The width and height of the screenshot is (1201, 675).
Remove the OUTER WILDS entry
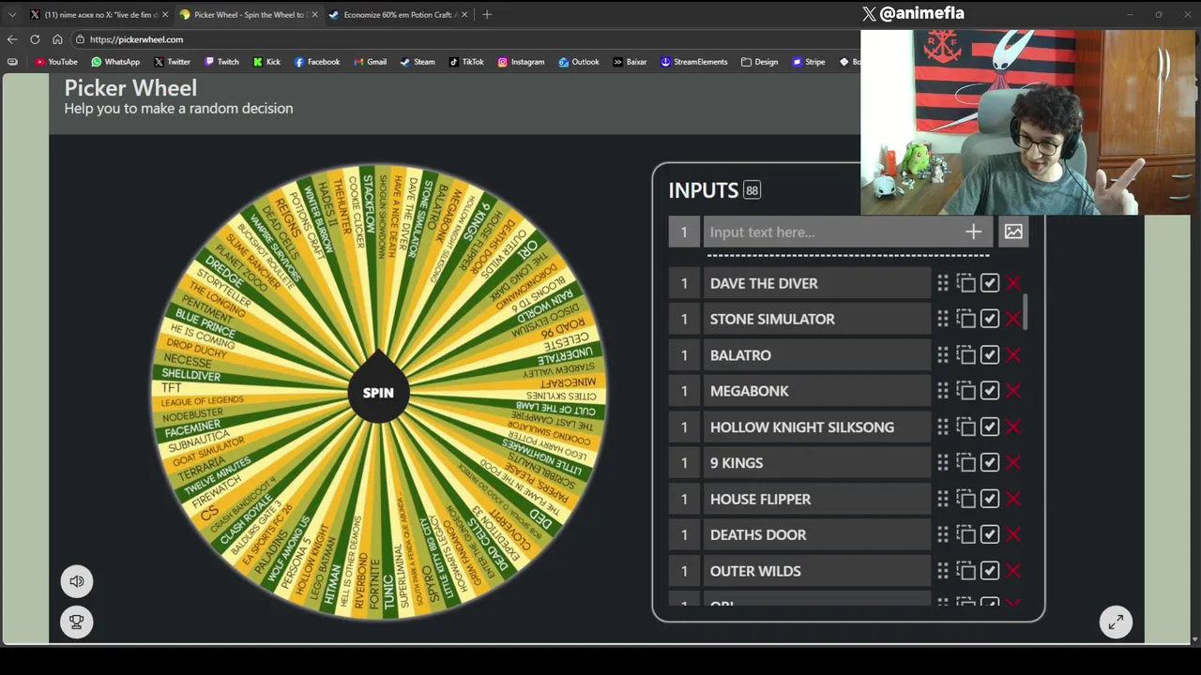(x=1013, y=571)
